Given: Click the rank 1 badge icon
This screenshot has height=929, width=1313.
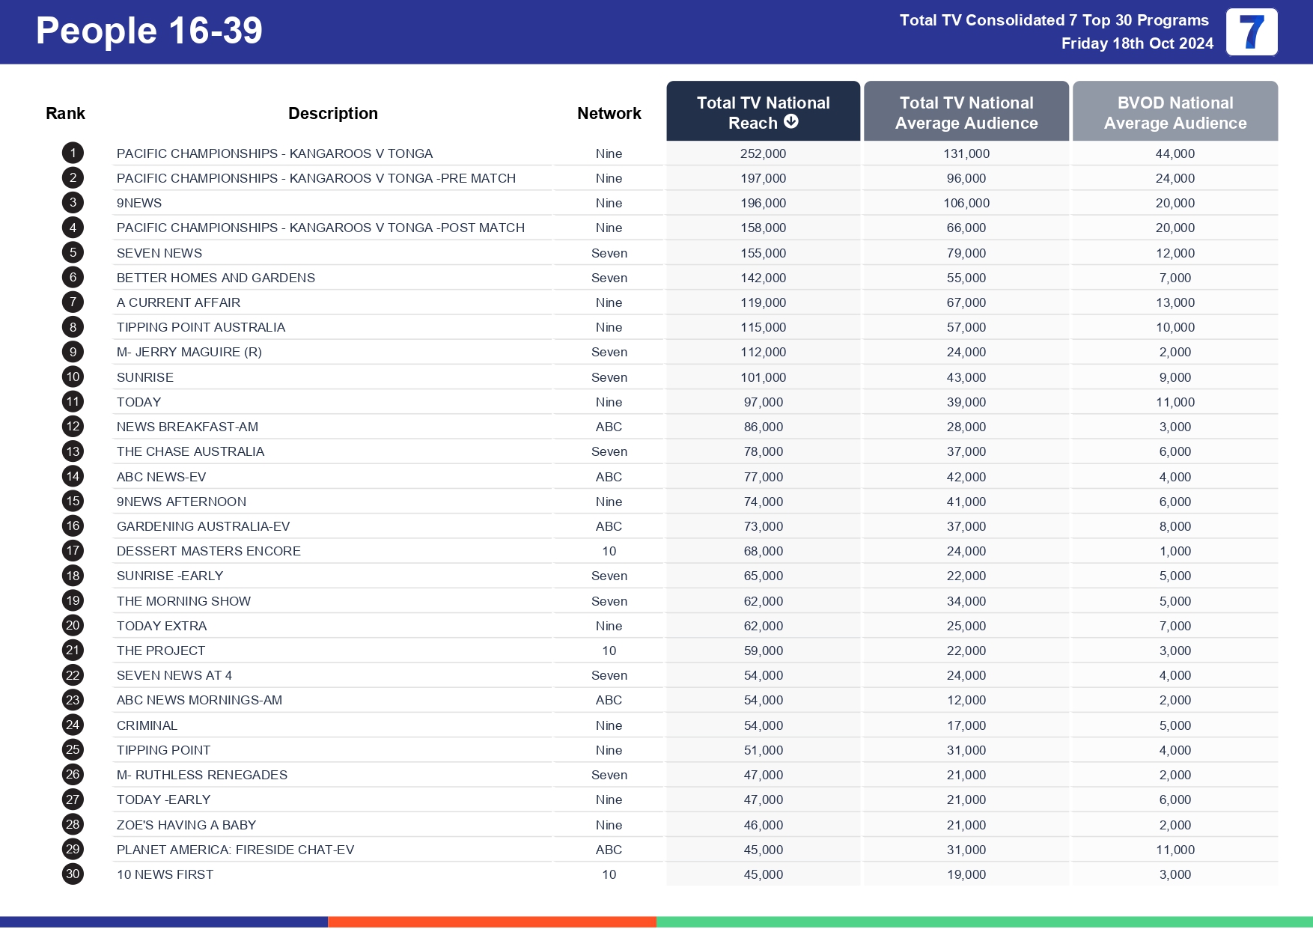Looking at the screenshot, I should pyautogui.click(x=72, y=153).
